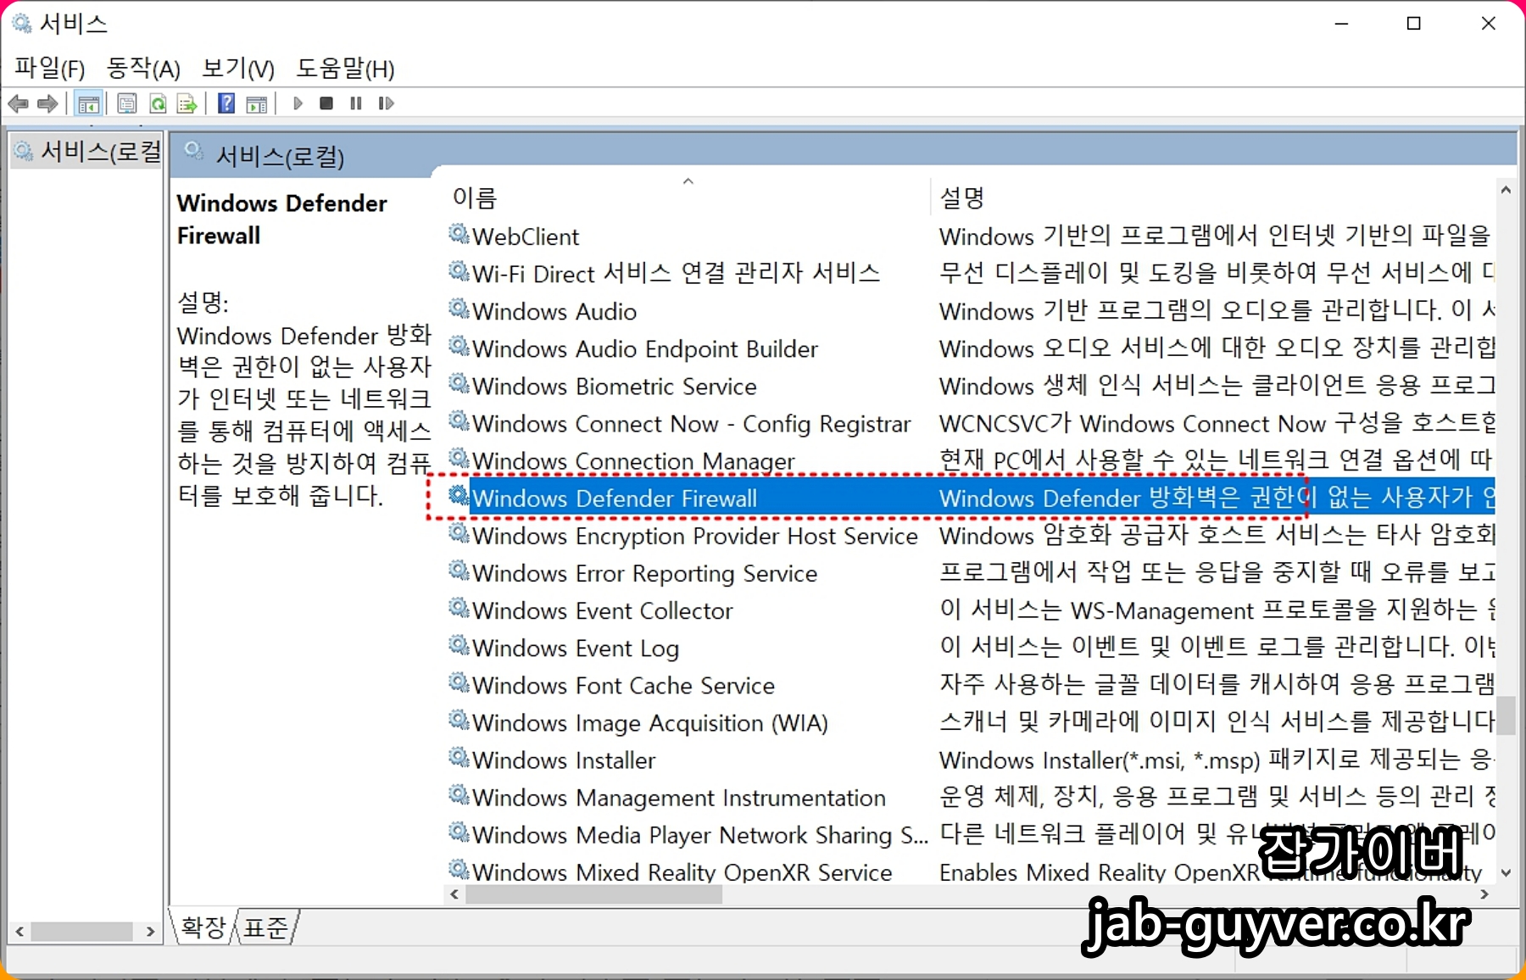
Task: Refresh the services list
Action: coord(158,103)
